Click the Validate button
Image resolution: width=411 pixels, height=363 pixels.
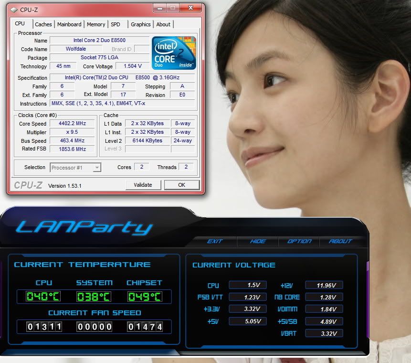(143, 185)
